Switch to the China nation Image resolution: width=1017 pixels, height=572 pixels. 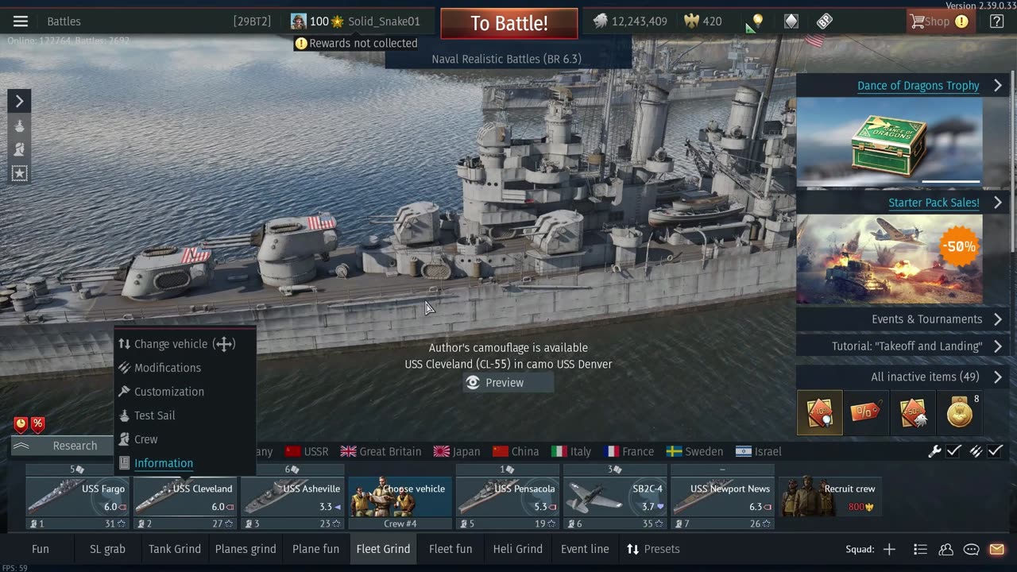[x=516, y=451]
